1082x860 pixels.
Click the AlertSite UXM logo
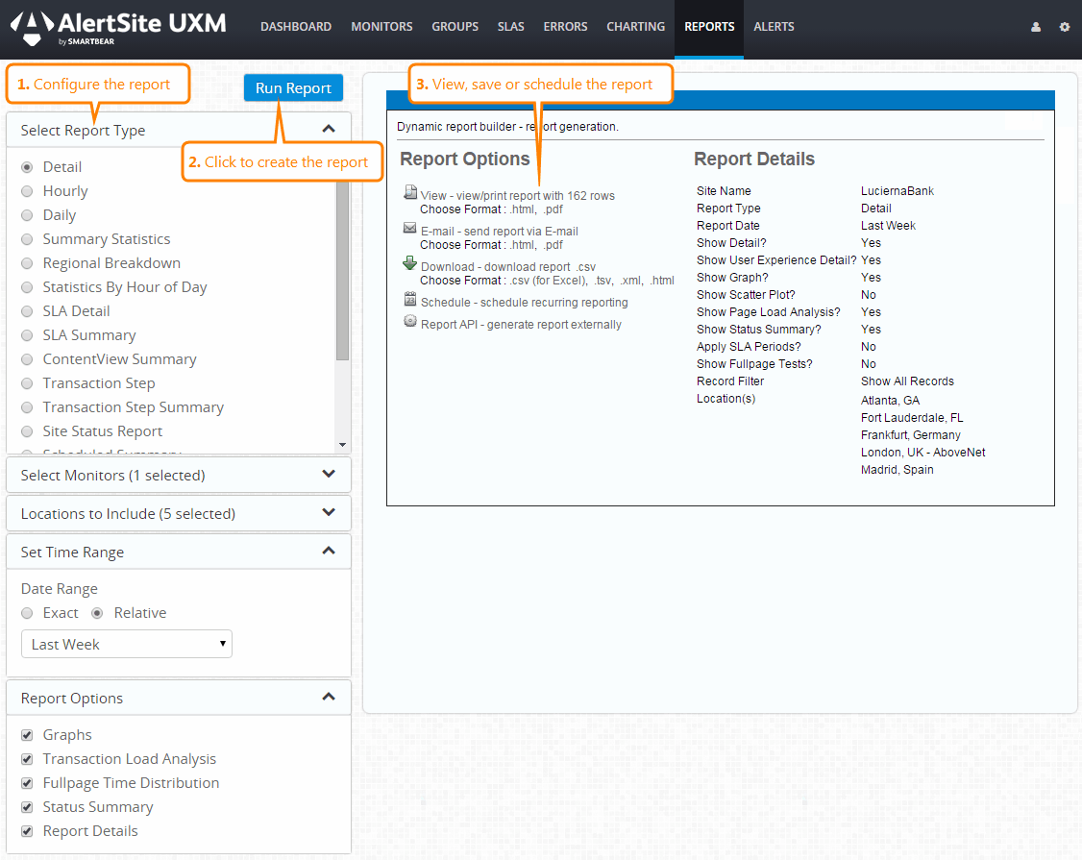[118, 28]
